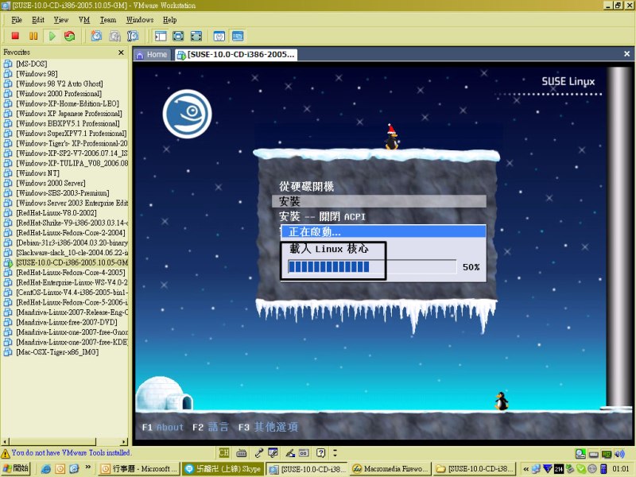Open the Snapshot Manager icon
Image resolution: width=636 pixels, height=477 pixels.
click(x=133, y=36)
